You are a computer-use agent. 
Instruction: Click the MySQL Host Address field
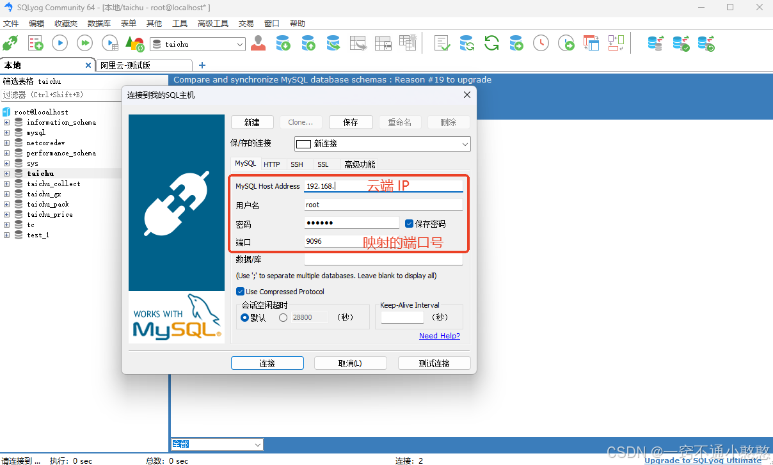point(383,186)
